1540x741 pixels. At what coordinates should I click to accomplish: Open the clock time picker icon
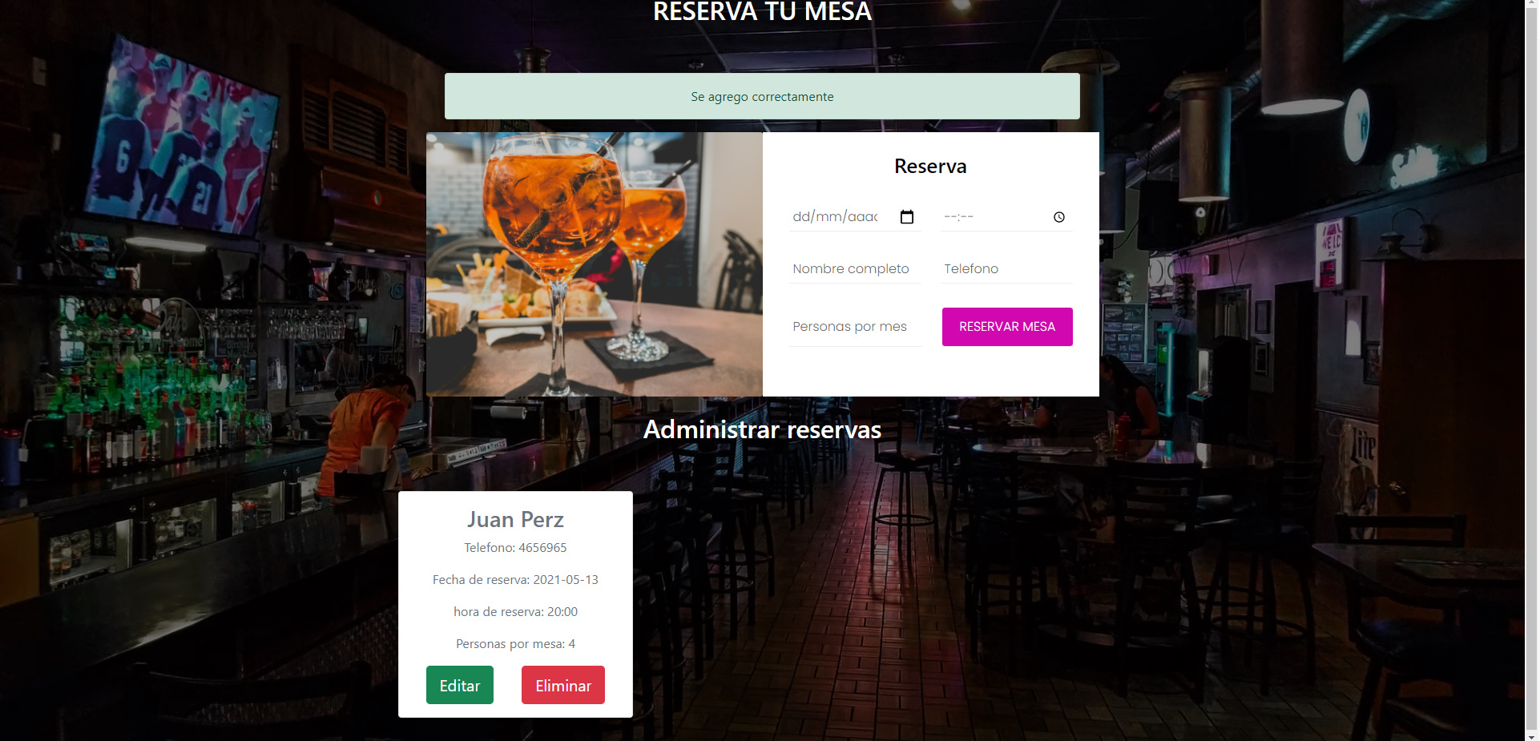tap(1059, 217)
